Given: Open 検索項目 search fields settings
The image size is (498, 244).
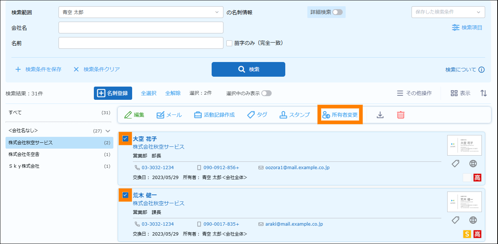Looking at the screenshot, I should click(467, 28).
